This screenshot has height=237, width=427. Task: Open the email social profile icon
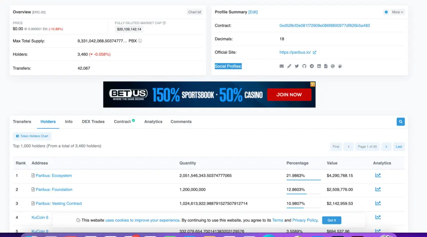pyautogui.click(x=281, y=66)
